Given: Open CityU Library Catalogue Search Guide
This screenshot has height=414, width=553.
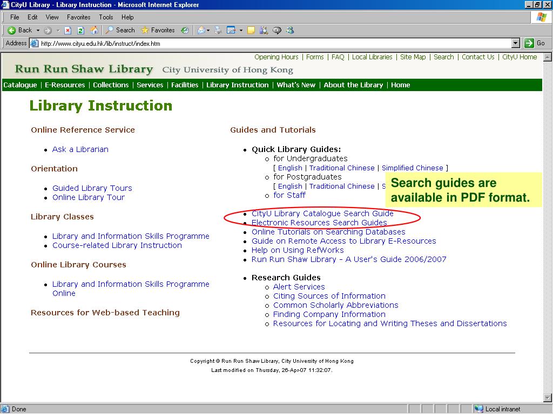Looking at the screenshot, I should click(x=322, y=213).
